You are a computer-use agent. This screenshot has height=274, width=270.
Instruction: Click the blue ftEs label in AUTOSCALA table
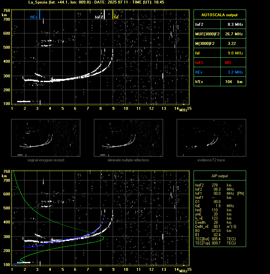coord(199,72)
